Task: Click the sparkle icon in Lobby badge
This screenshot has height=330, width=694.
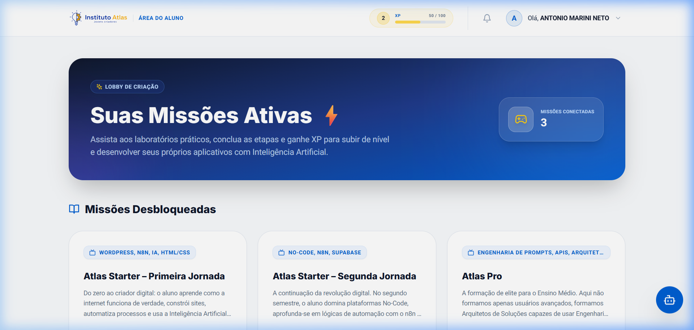Action: click(x=99, y=87)
